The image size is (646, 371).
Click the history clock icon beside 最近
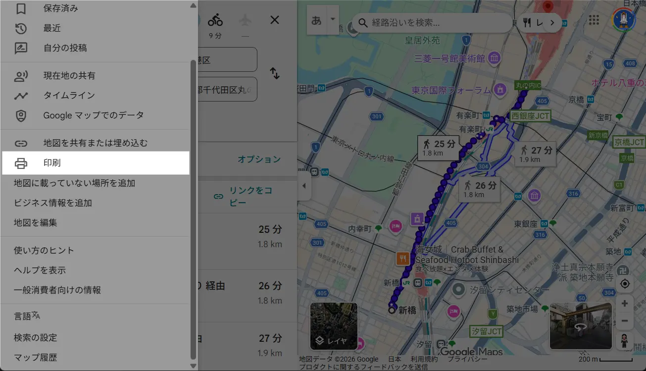tap(21, 28)
